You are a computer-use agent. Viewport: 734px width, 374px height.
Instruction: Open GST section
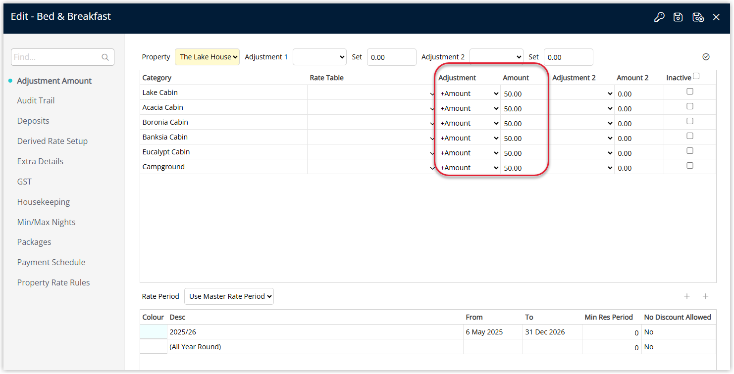point(24,182)
